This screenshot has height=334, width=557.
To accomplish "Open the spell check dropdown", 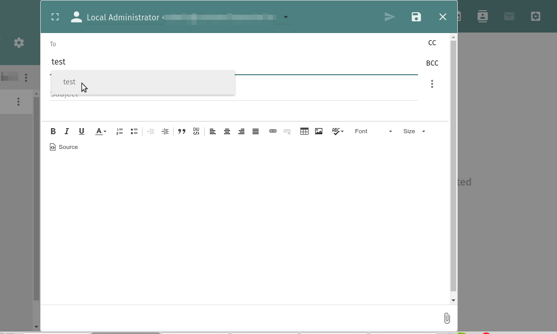I will pyautogui.click(x=338, y=132).
